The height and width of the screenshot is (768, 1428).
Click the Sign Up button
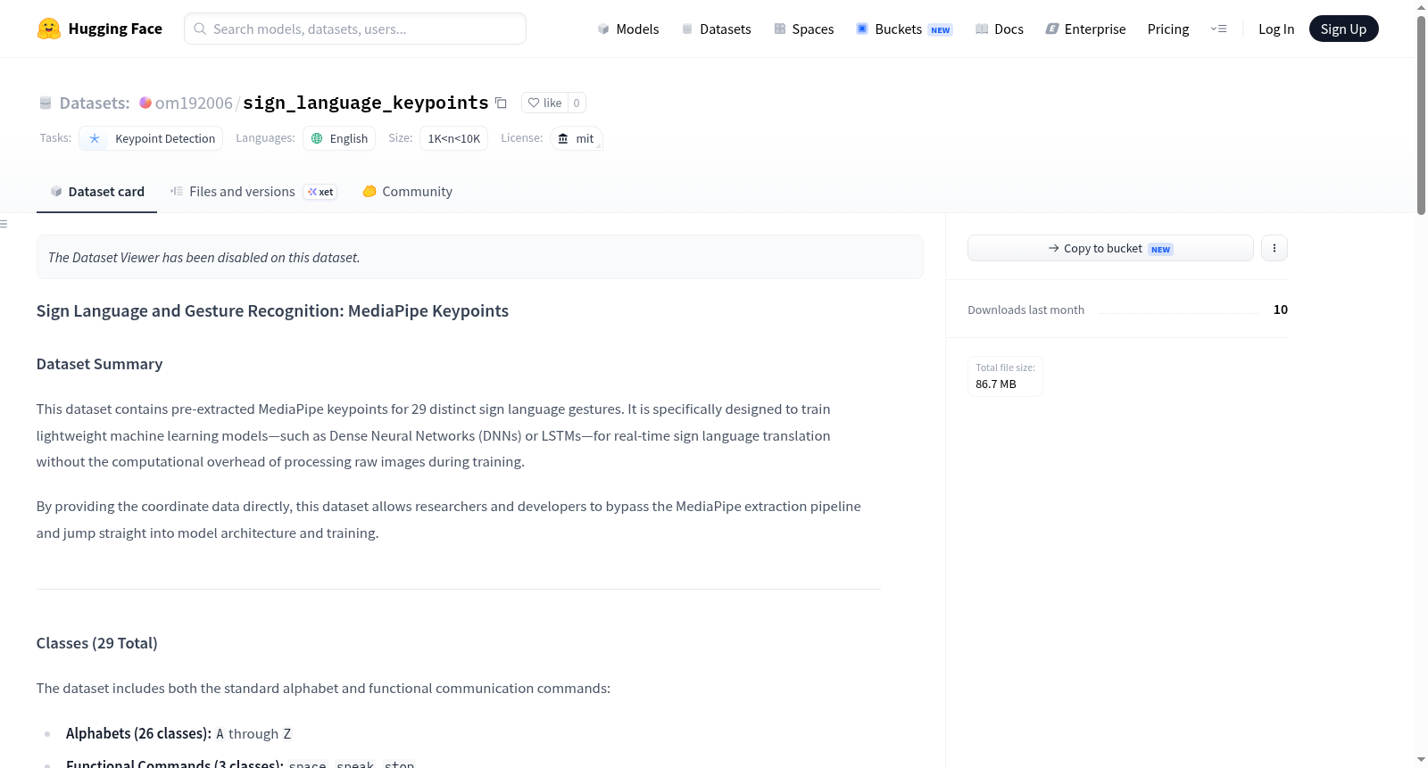1343,29
